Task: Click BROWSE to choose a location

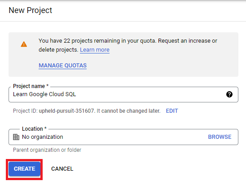Action: (x=220, y=137)
